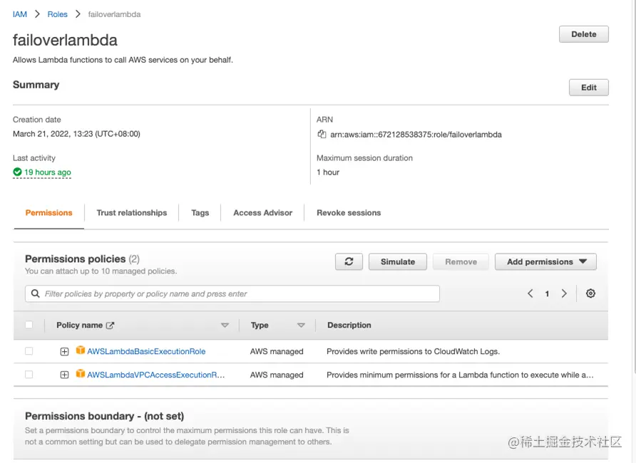
Task: Click the Policy name column header
Action: [80, 325]
